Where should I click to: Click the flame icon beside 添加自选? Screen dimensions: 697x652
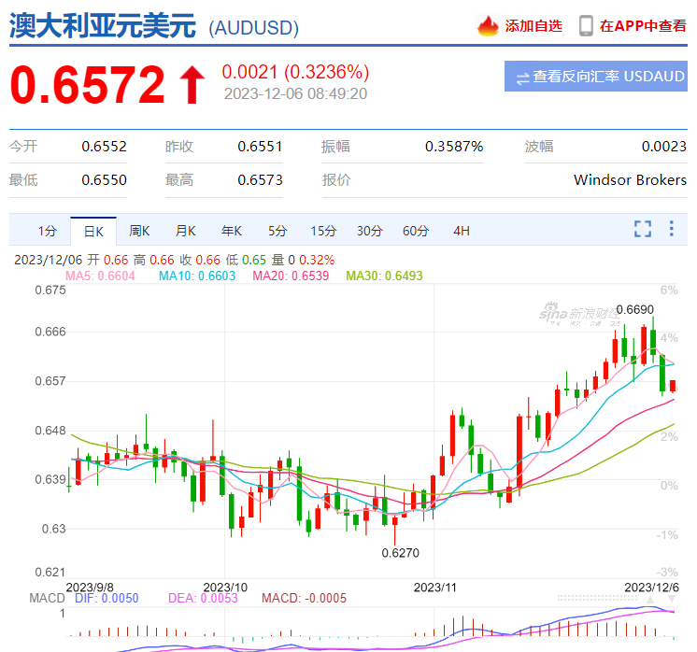click(488, 26)
